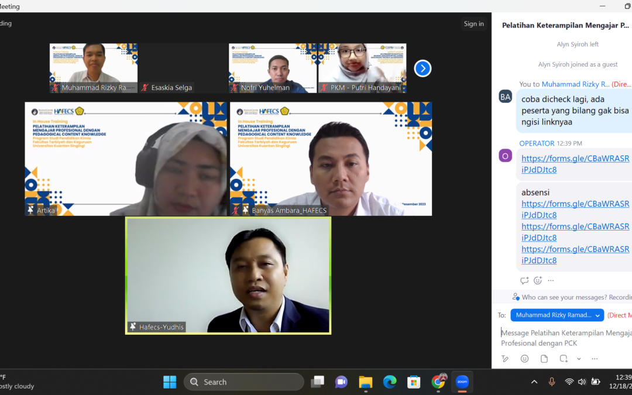Select Hafecs-Yudhis video tile
The width and height of the screenshot is (632, 395).
click(228, 276)
